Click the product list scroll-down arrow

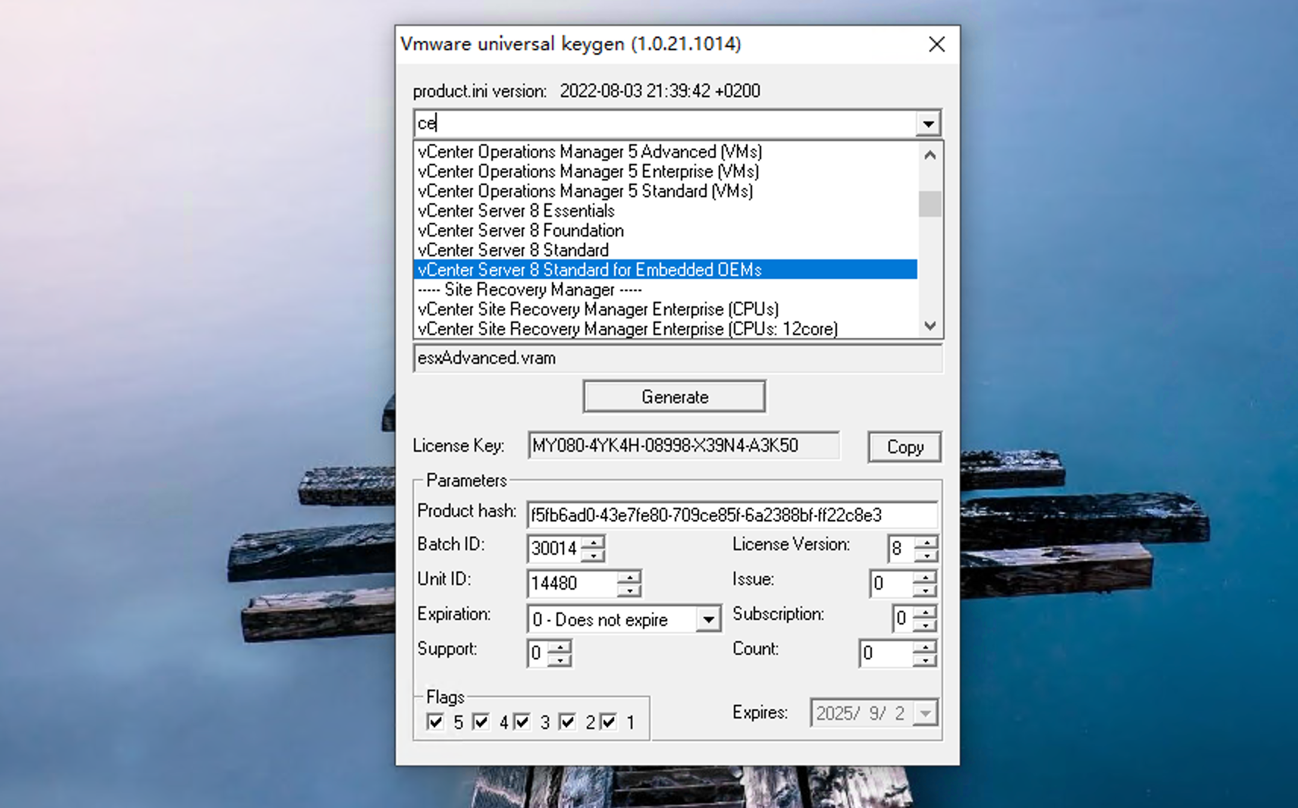point(930,326)
